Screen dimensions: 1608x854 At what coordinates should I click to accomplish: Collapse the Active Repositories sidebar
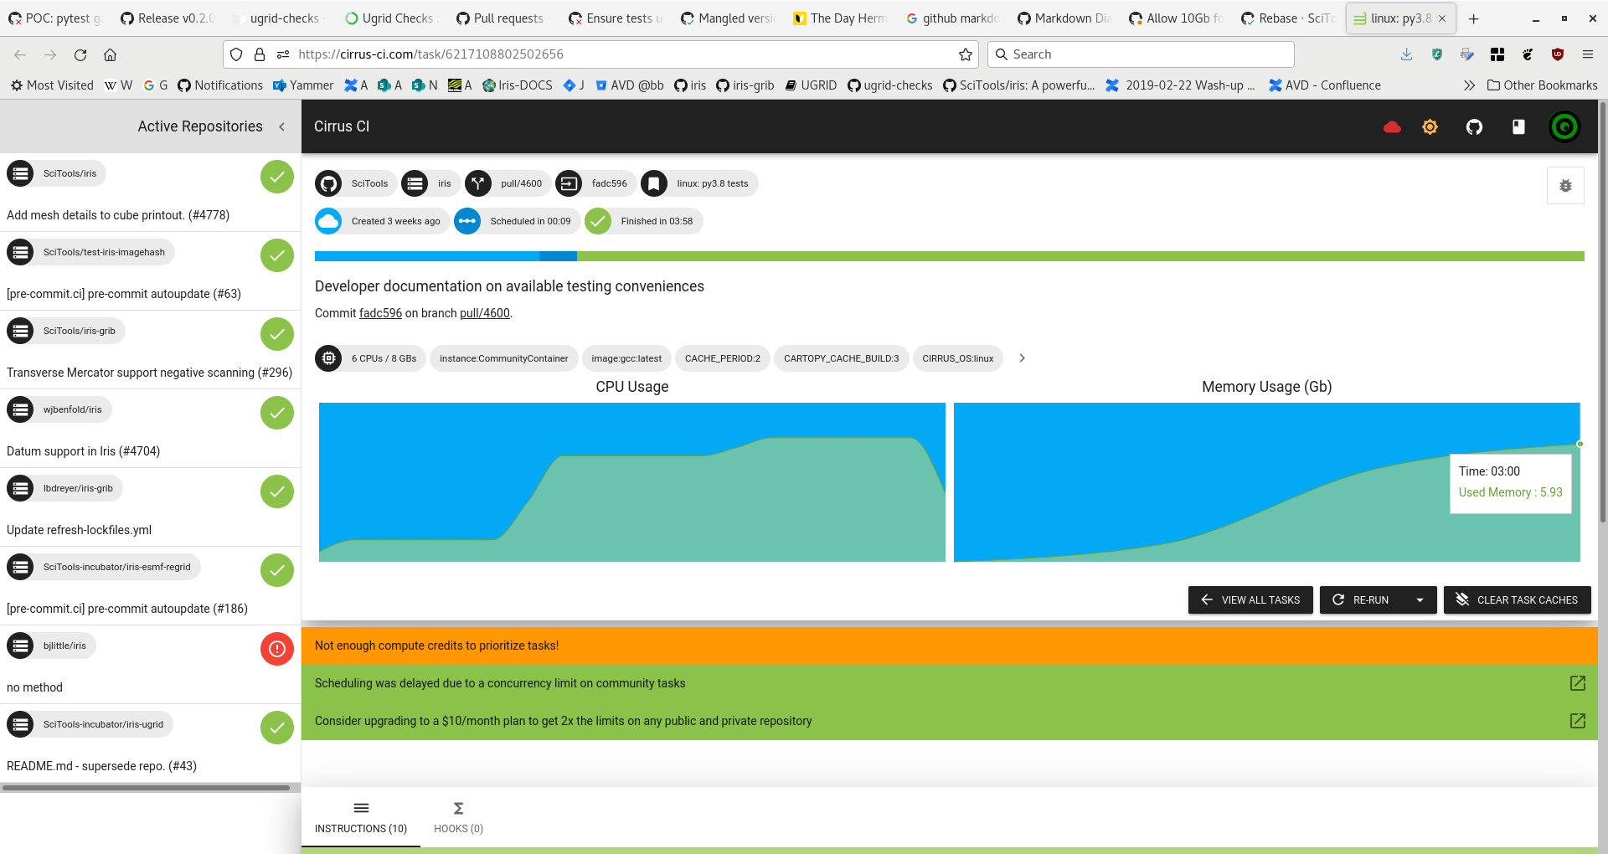pos(282,126)
